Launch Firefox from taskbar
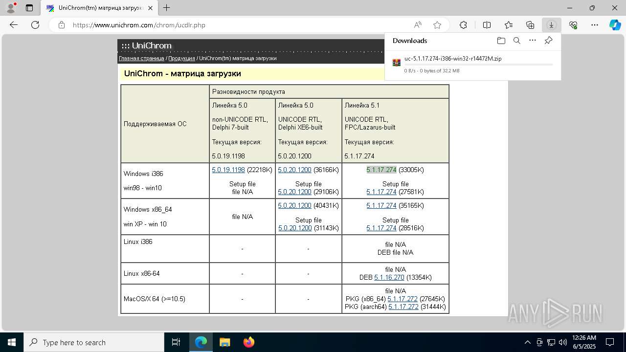 [248, 342]
